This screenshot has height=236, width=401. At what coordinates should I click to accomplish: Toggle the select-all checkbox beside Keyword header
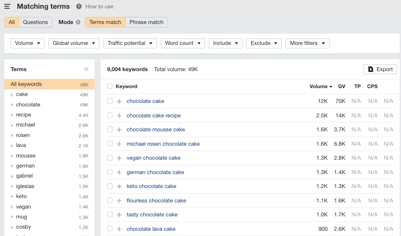click(110, 86)
